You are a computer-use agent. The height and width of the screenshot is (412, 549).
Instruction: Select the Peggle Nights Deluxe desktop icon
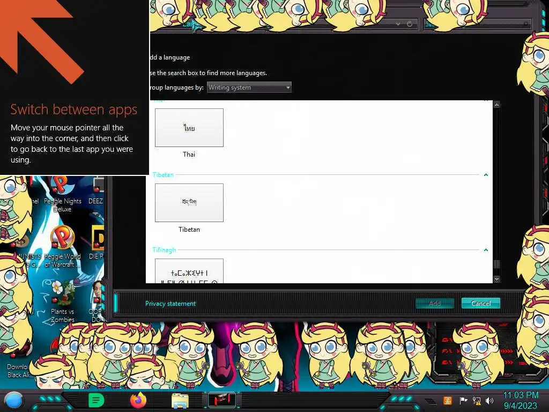pyautogui.click(x=62, y=195)
